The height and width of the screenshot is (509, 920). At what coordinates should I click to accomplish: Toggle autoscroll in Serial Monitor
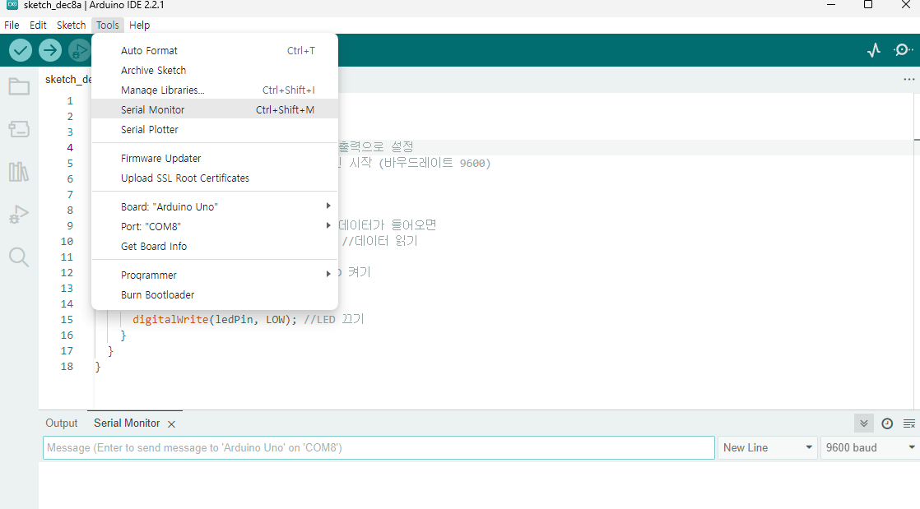[x=864, y=423]
